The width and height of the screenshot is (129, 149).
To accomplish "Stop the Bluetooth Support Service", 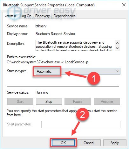I will [49, 102].
